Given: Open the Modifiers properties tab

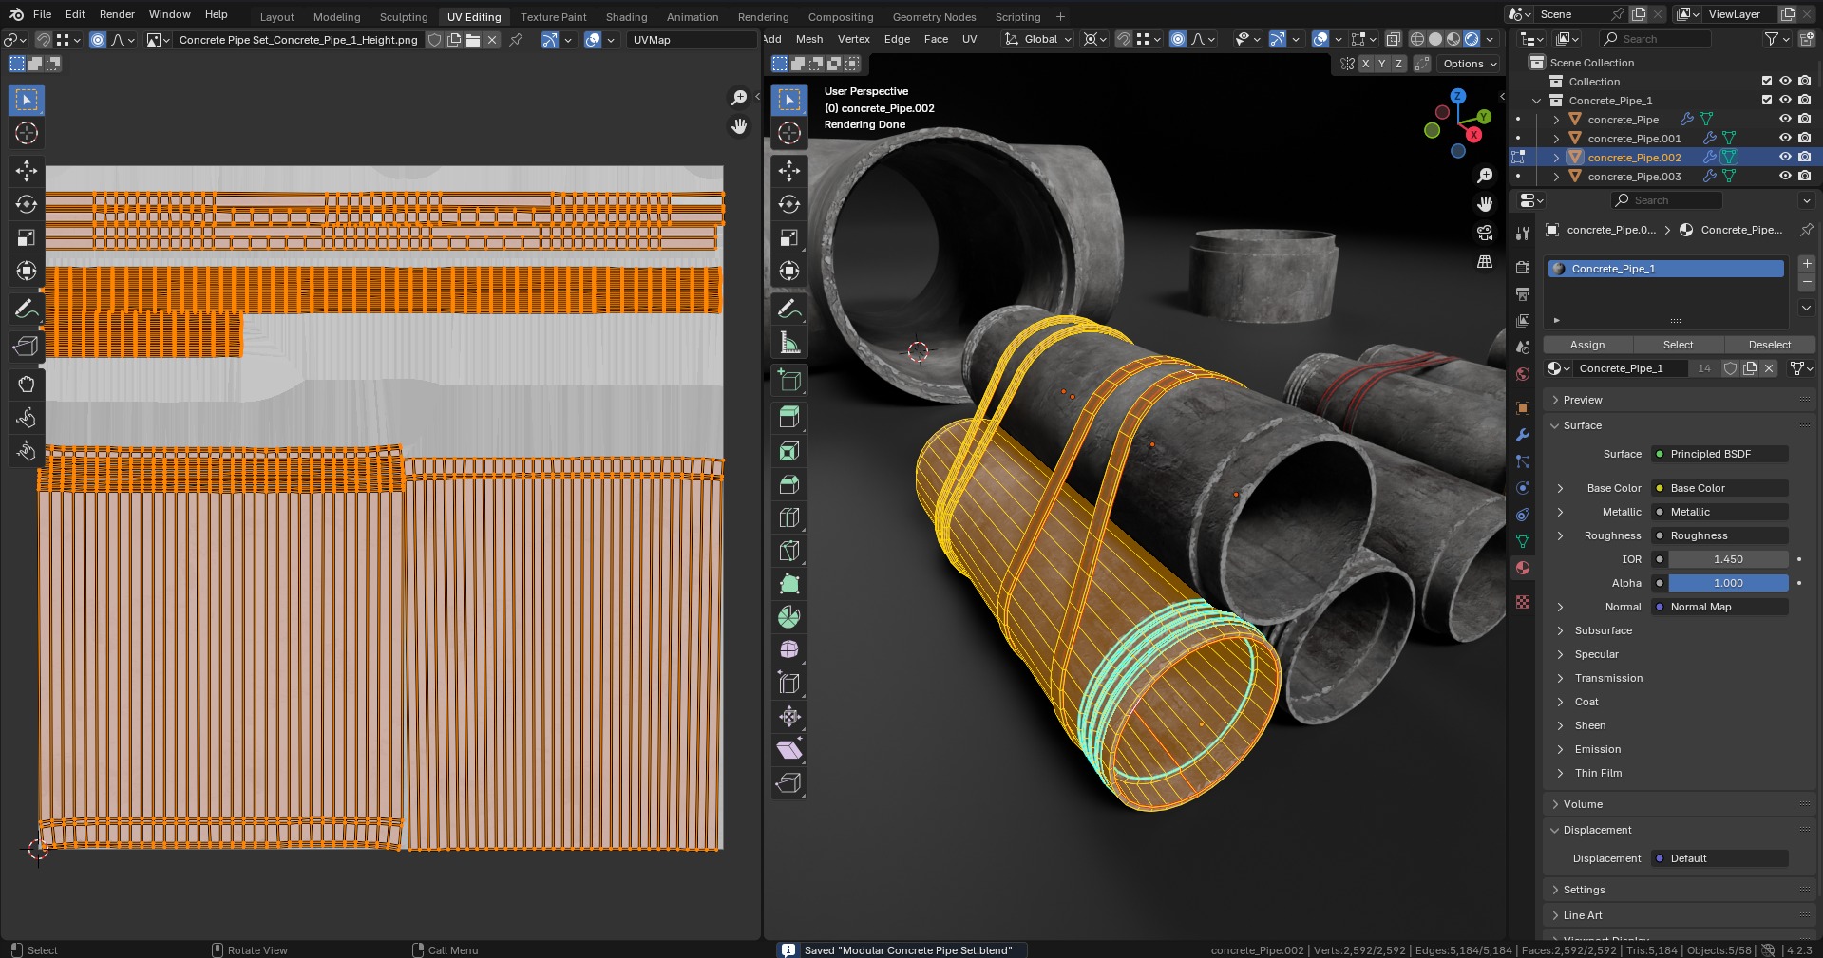Looking at the screenshot, I should (1523, 435).
